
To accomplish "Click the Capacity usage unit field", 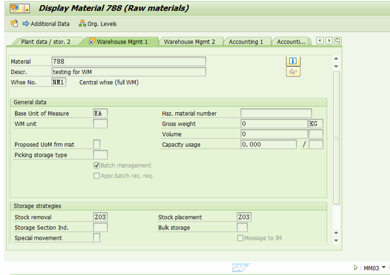I will pyautogui.click(x=316, y=144).
